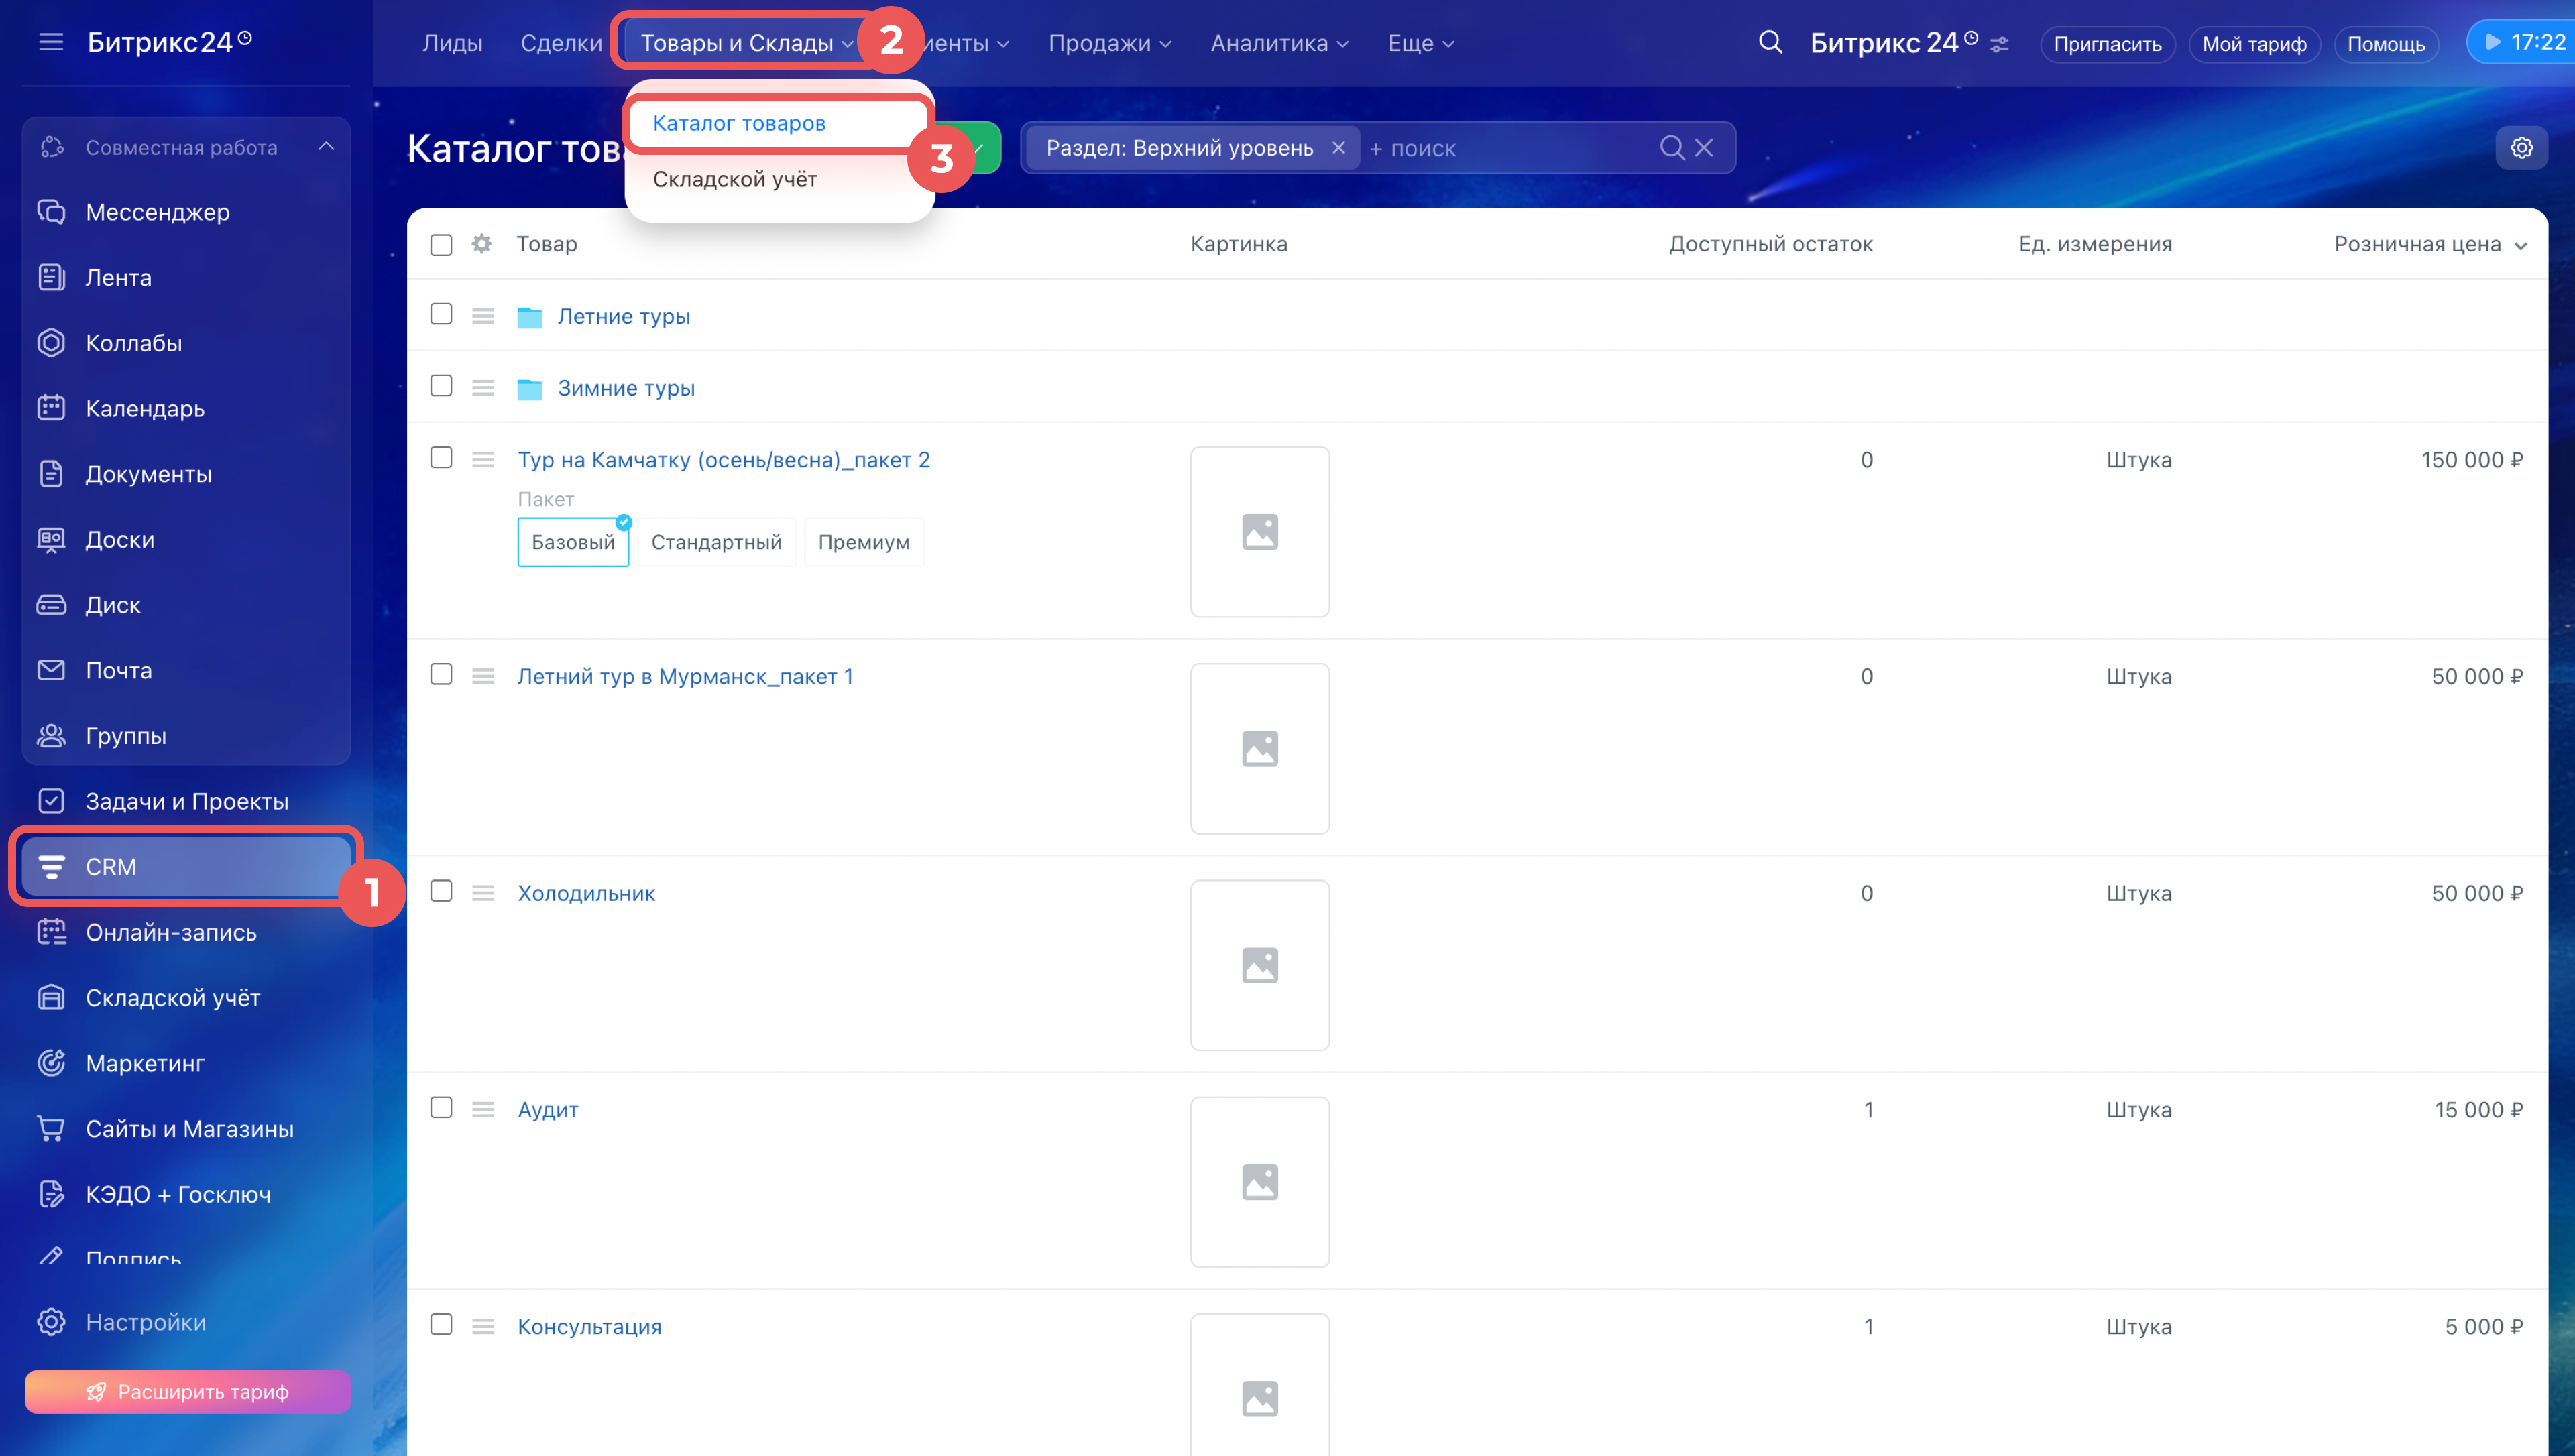This screenshot has height=1456, width=2575.
Task: Open the Зимние туры folder link
Action: pos(626,388)
